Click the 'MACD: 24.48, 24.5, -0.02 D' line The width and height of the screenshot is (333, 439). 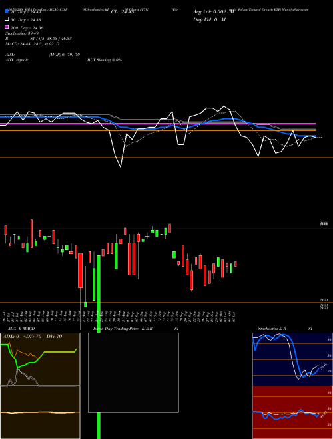(32, 44)
